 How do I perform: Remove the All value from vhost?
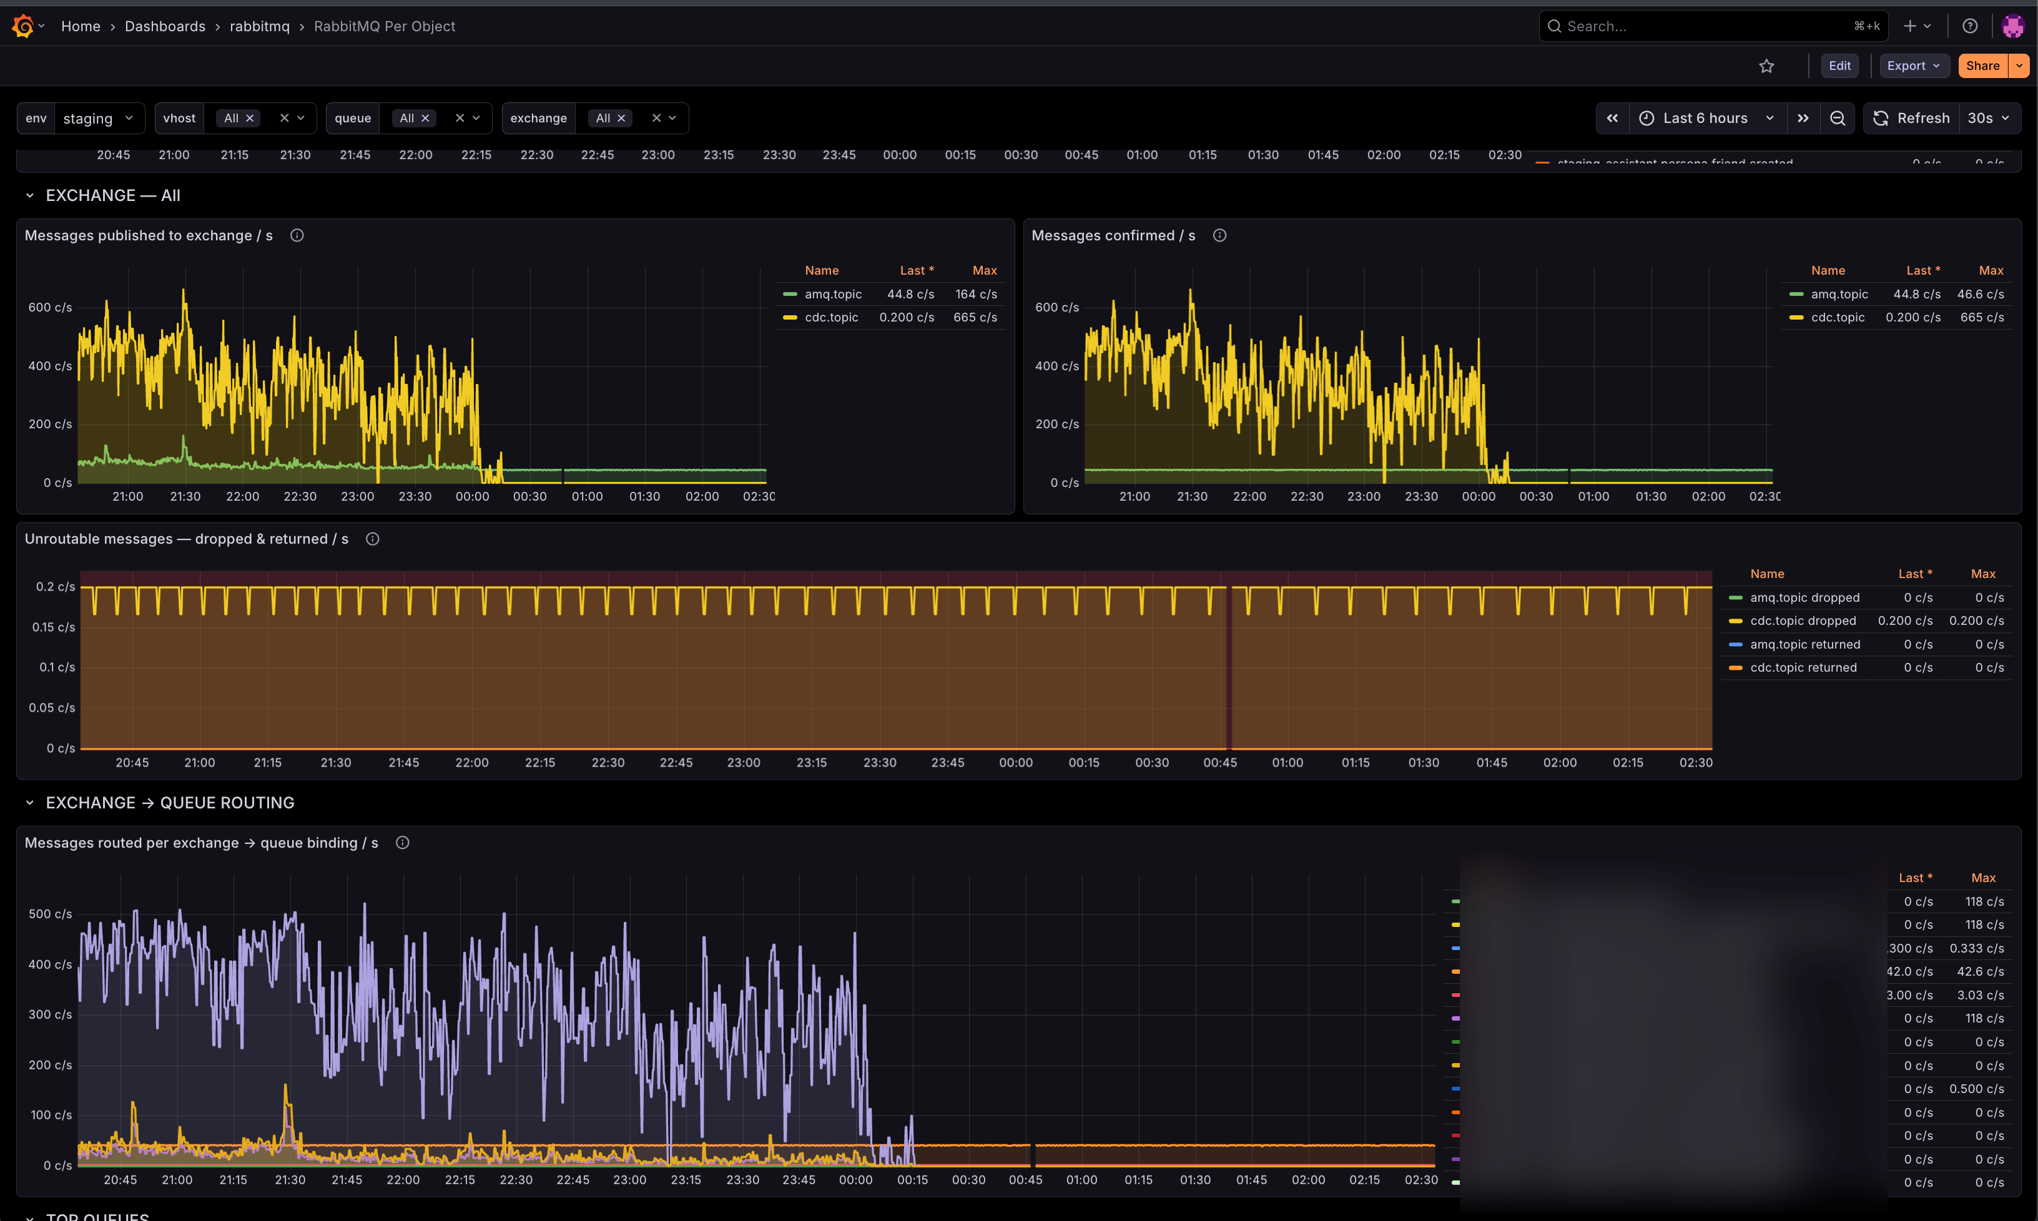click(x=250, y=119)
